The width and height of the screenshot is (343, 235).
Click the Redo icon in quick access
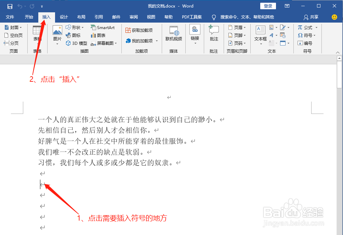tap(32, 6)
